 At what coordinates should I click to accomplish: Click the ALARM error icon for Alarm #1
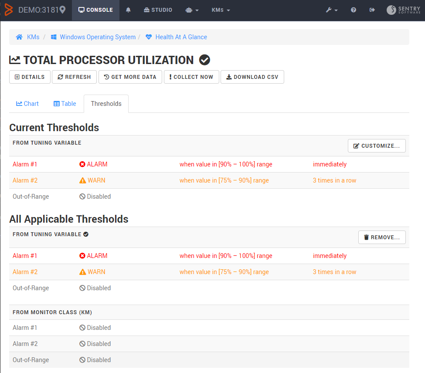(x=82, y=164)
